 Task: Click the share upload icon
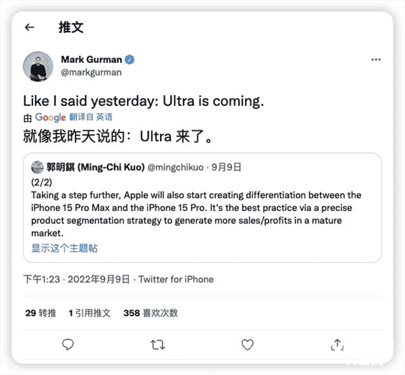(x=337, y=344)
